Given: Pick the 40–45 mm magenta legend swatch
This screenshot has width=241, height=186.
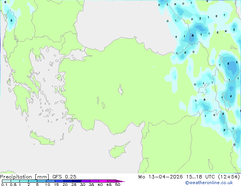Looking at the screenshot, I should click(x=103, y=181).
